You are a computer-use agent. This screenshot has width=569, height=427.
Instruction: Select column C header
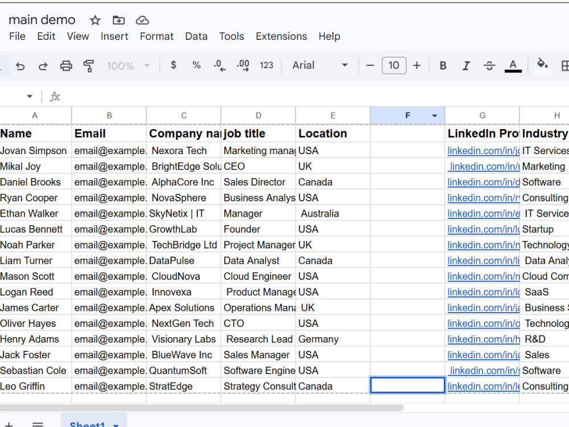pyautogui.click(x=184, y=115)
